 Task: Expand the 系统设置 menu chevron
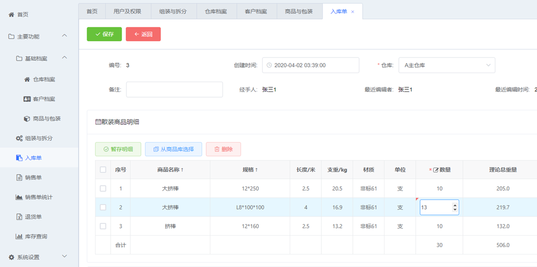coord(64,256)
